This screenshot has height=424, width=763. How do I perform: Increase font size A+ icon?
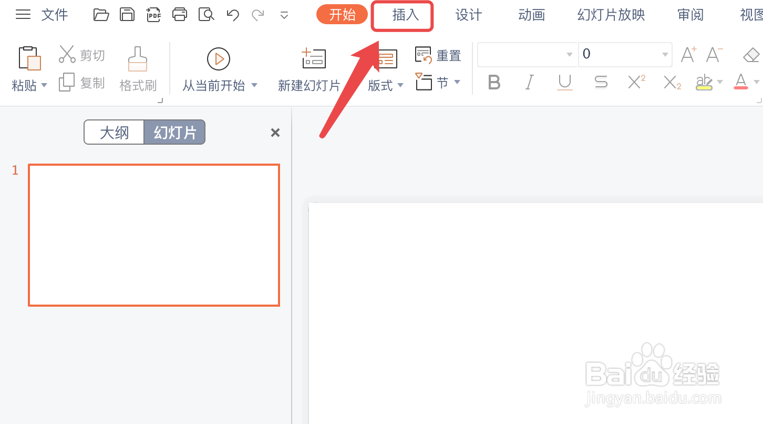688,54
